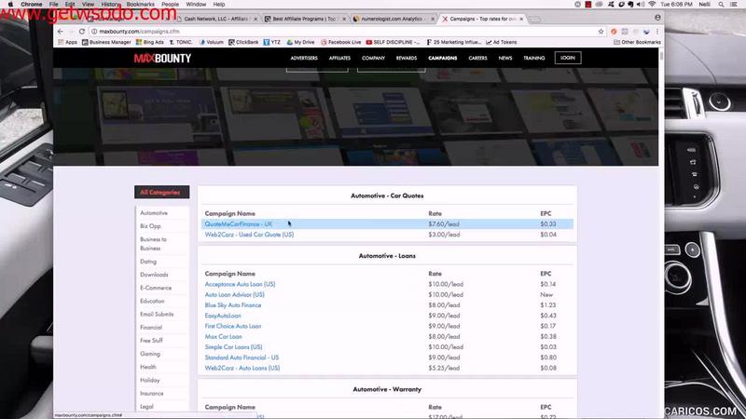This screenshot has height=419, width=746.
Task: Open the Bookmarks menu in the menu bar
Action: point(141,4)
